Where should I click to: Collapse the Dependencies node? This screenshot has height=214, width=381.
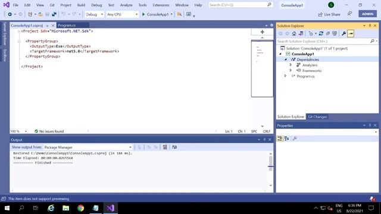point(286,59)
